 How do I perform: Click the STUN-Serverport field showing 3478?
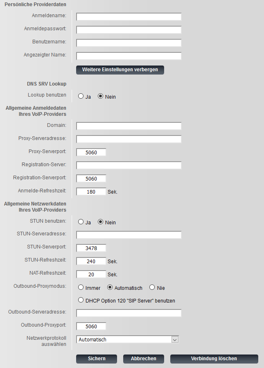coord(91,248)
